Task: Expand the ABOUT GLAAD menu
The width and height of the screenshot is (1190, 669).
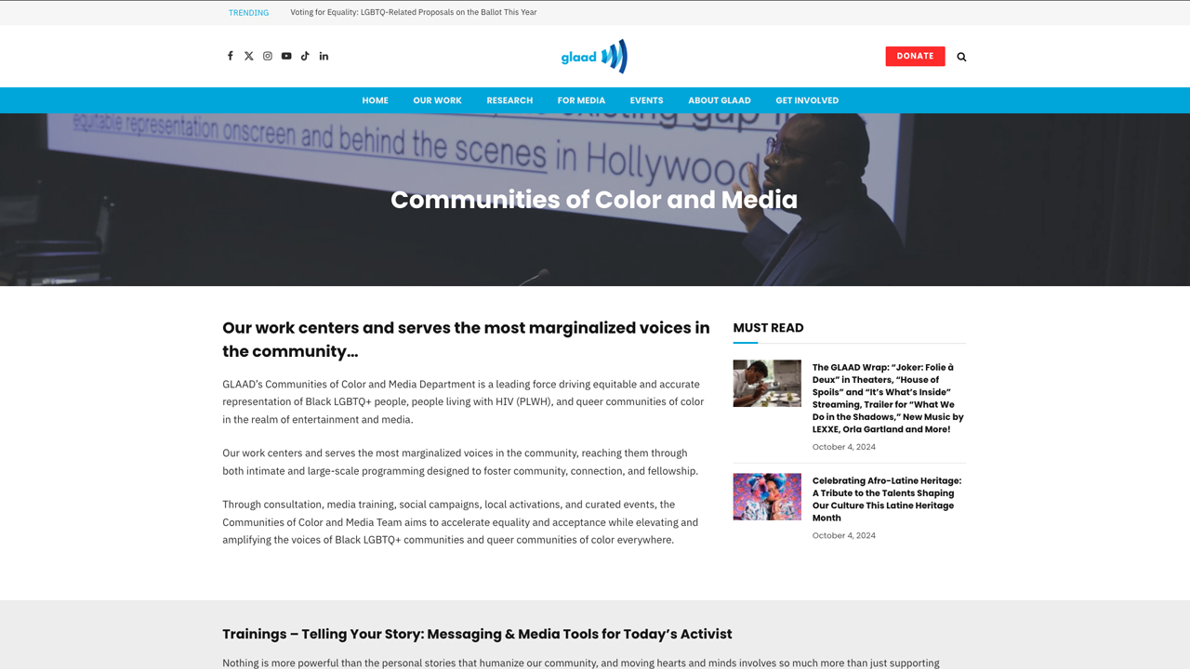Action: point(720,100)
